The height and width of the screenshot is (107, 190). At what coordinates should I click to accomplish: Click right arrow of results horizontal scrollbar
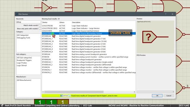(134, 92)
